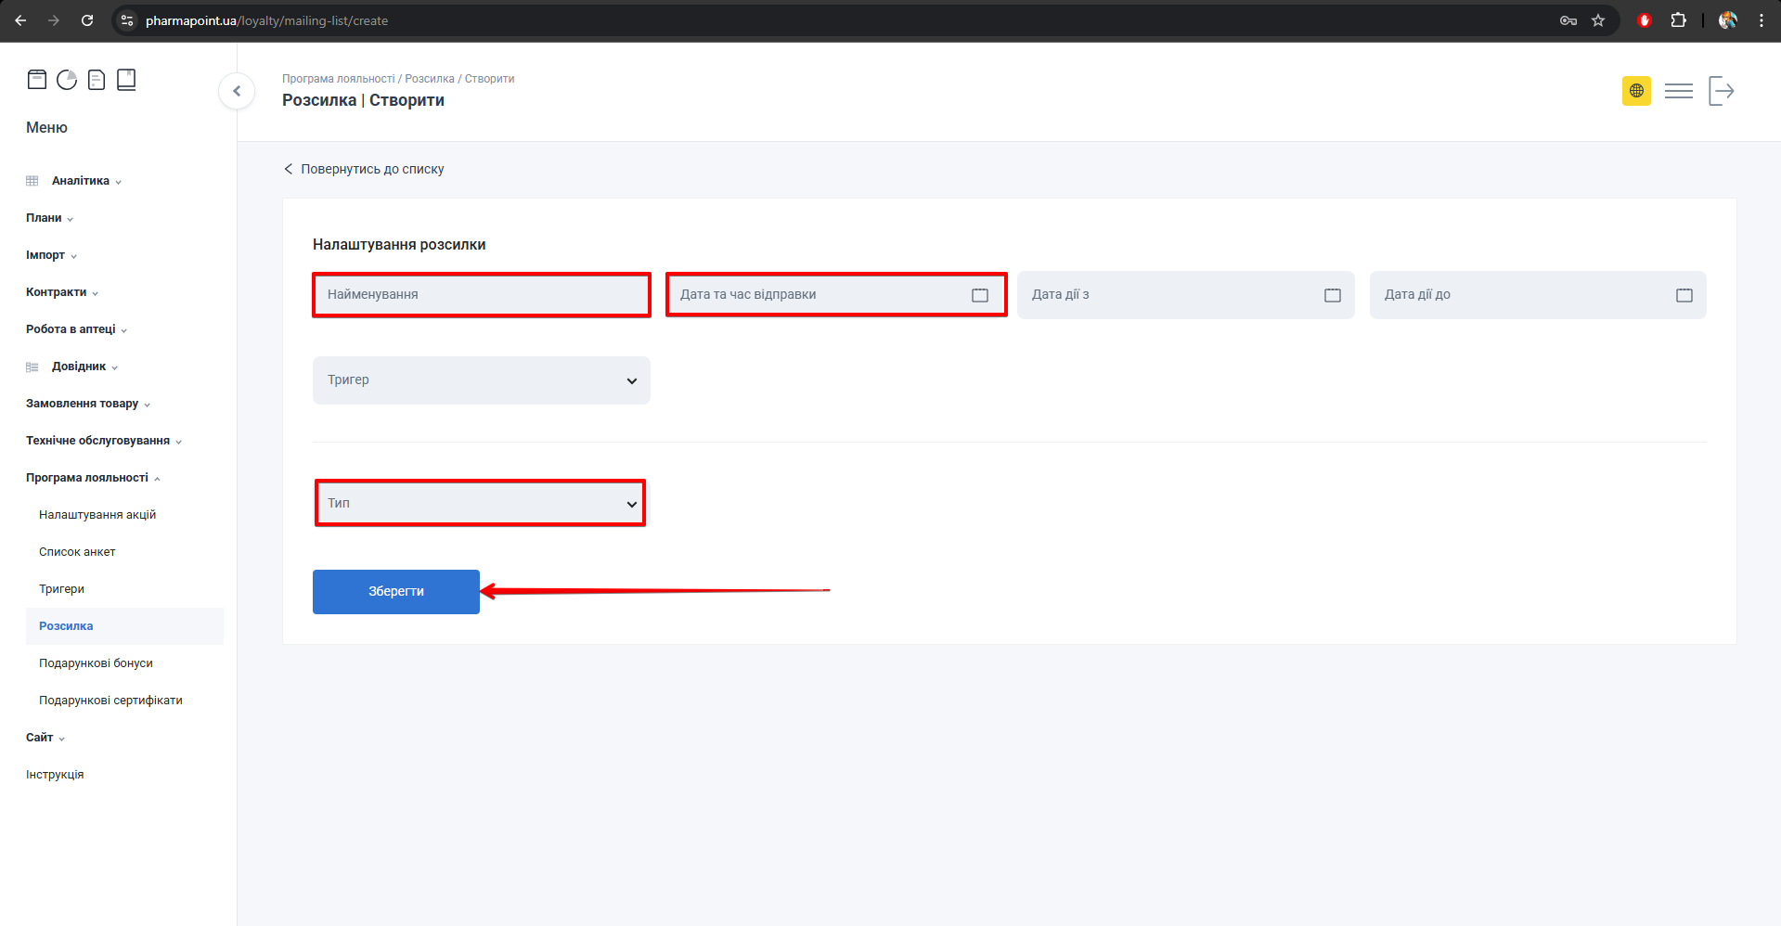Viewport: 1781px width, 926px height.
Task: Bookmark this page with the star icon
Action: (1598, 20)
